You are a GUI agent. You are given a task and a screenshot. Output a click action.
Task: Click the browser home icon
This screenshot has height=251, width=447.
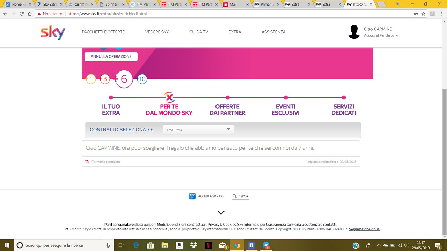point(30,14)
